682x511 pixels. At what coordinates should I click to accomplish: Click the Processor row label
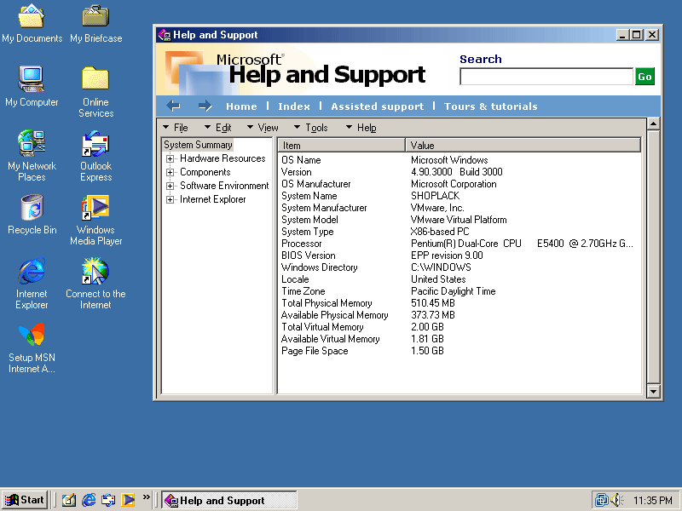point(302,244)
